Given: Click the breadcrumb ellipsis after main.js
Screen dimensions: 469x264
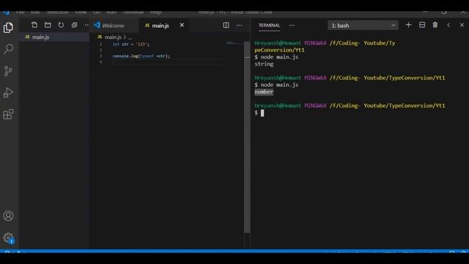Looking at the screenshot, I should tap(130, 37).
